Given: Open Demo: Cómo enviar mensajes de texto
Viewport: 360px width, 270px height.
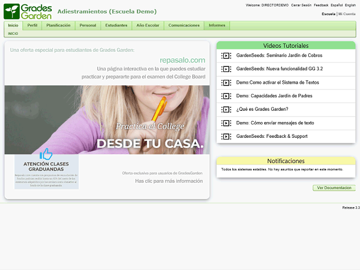Looking at the screenshot, I should point(275,123).
